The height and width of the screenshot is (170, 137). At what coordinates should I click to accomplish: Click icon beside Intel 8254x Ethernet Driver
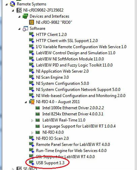(x=37, y=114)
